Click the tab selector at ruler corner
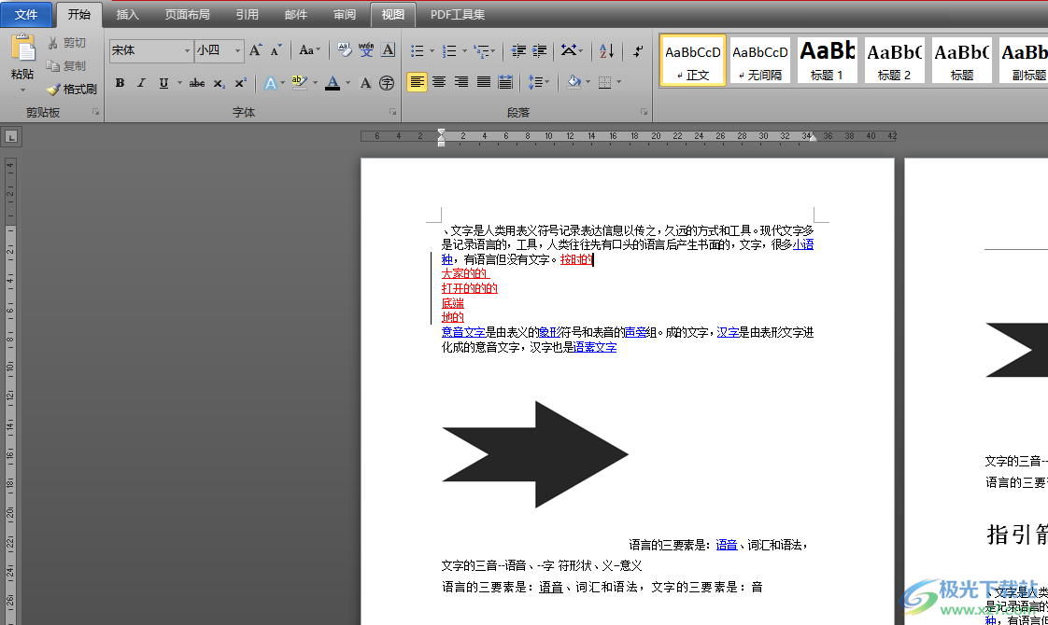 click(11, 137)
